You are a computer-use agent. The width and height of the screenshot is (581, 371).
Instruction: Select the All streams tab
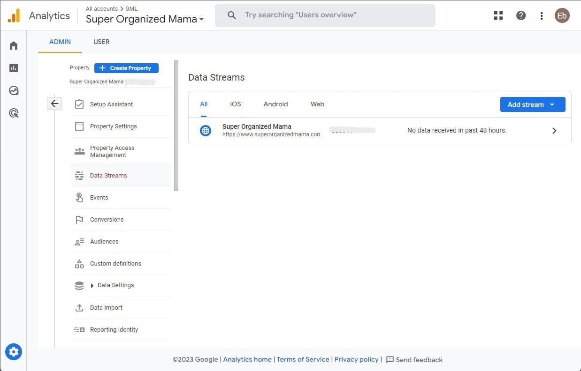[204, 104]
